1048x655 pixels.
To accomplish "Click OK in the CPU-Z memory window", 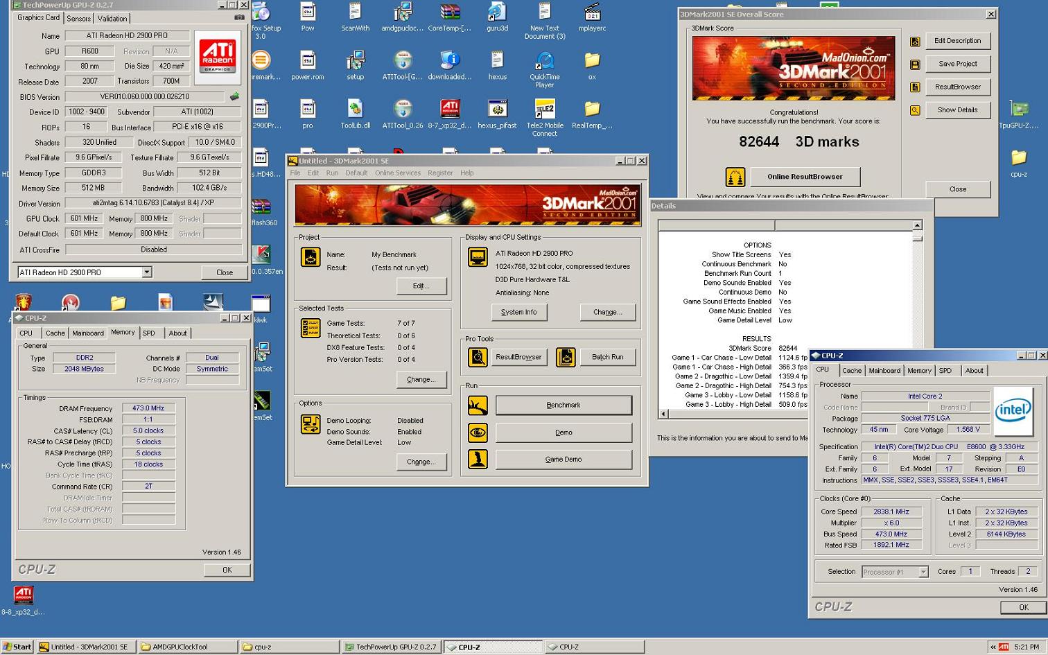I will (227, 570).
